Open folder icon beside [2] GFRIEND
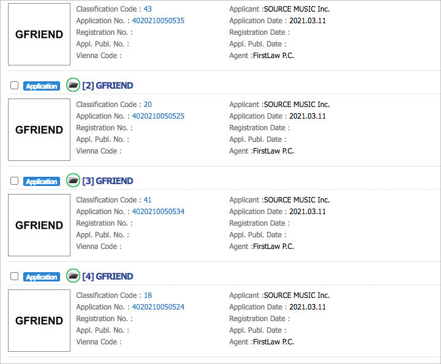Screen dimensions: 441x364 tap(73, 85)
